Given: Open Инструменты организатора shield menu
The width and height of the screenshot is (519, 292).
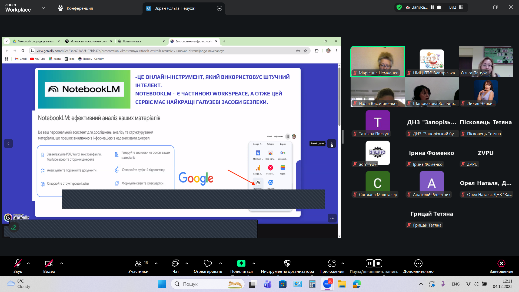Looking at the screenshot, I should (x=287, y=266).
